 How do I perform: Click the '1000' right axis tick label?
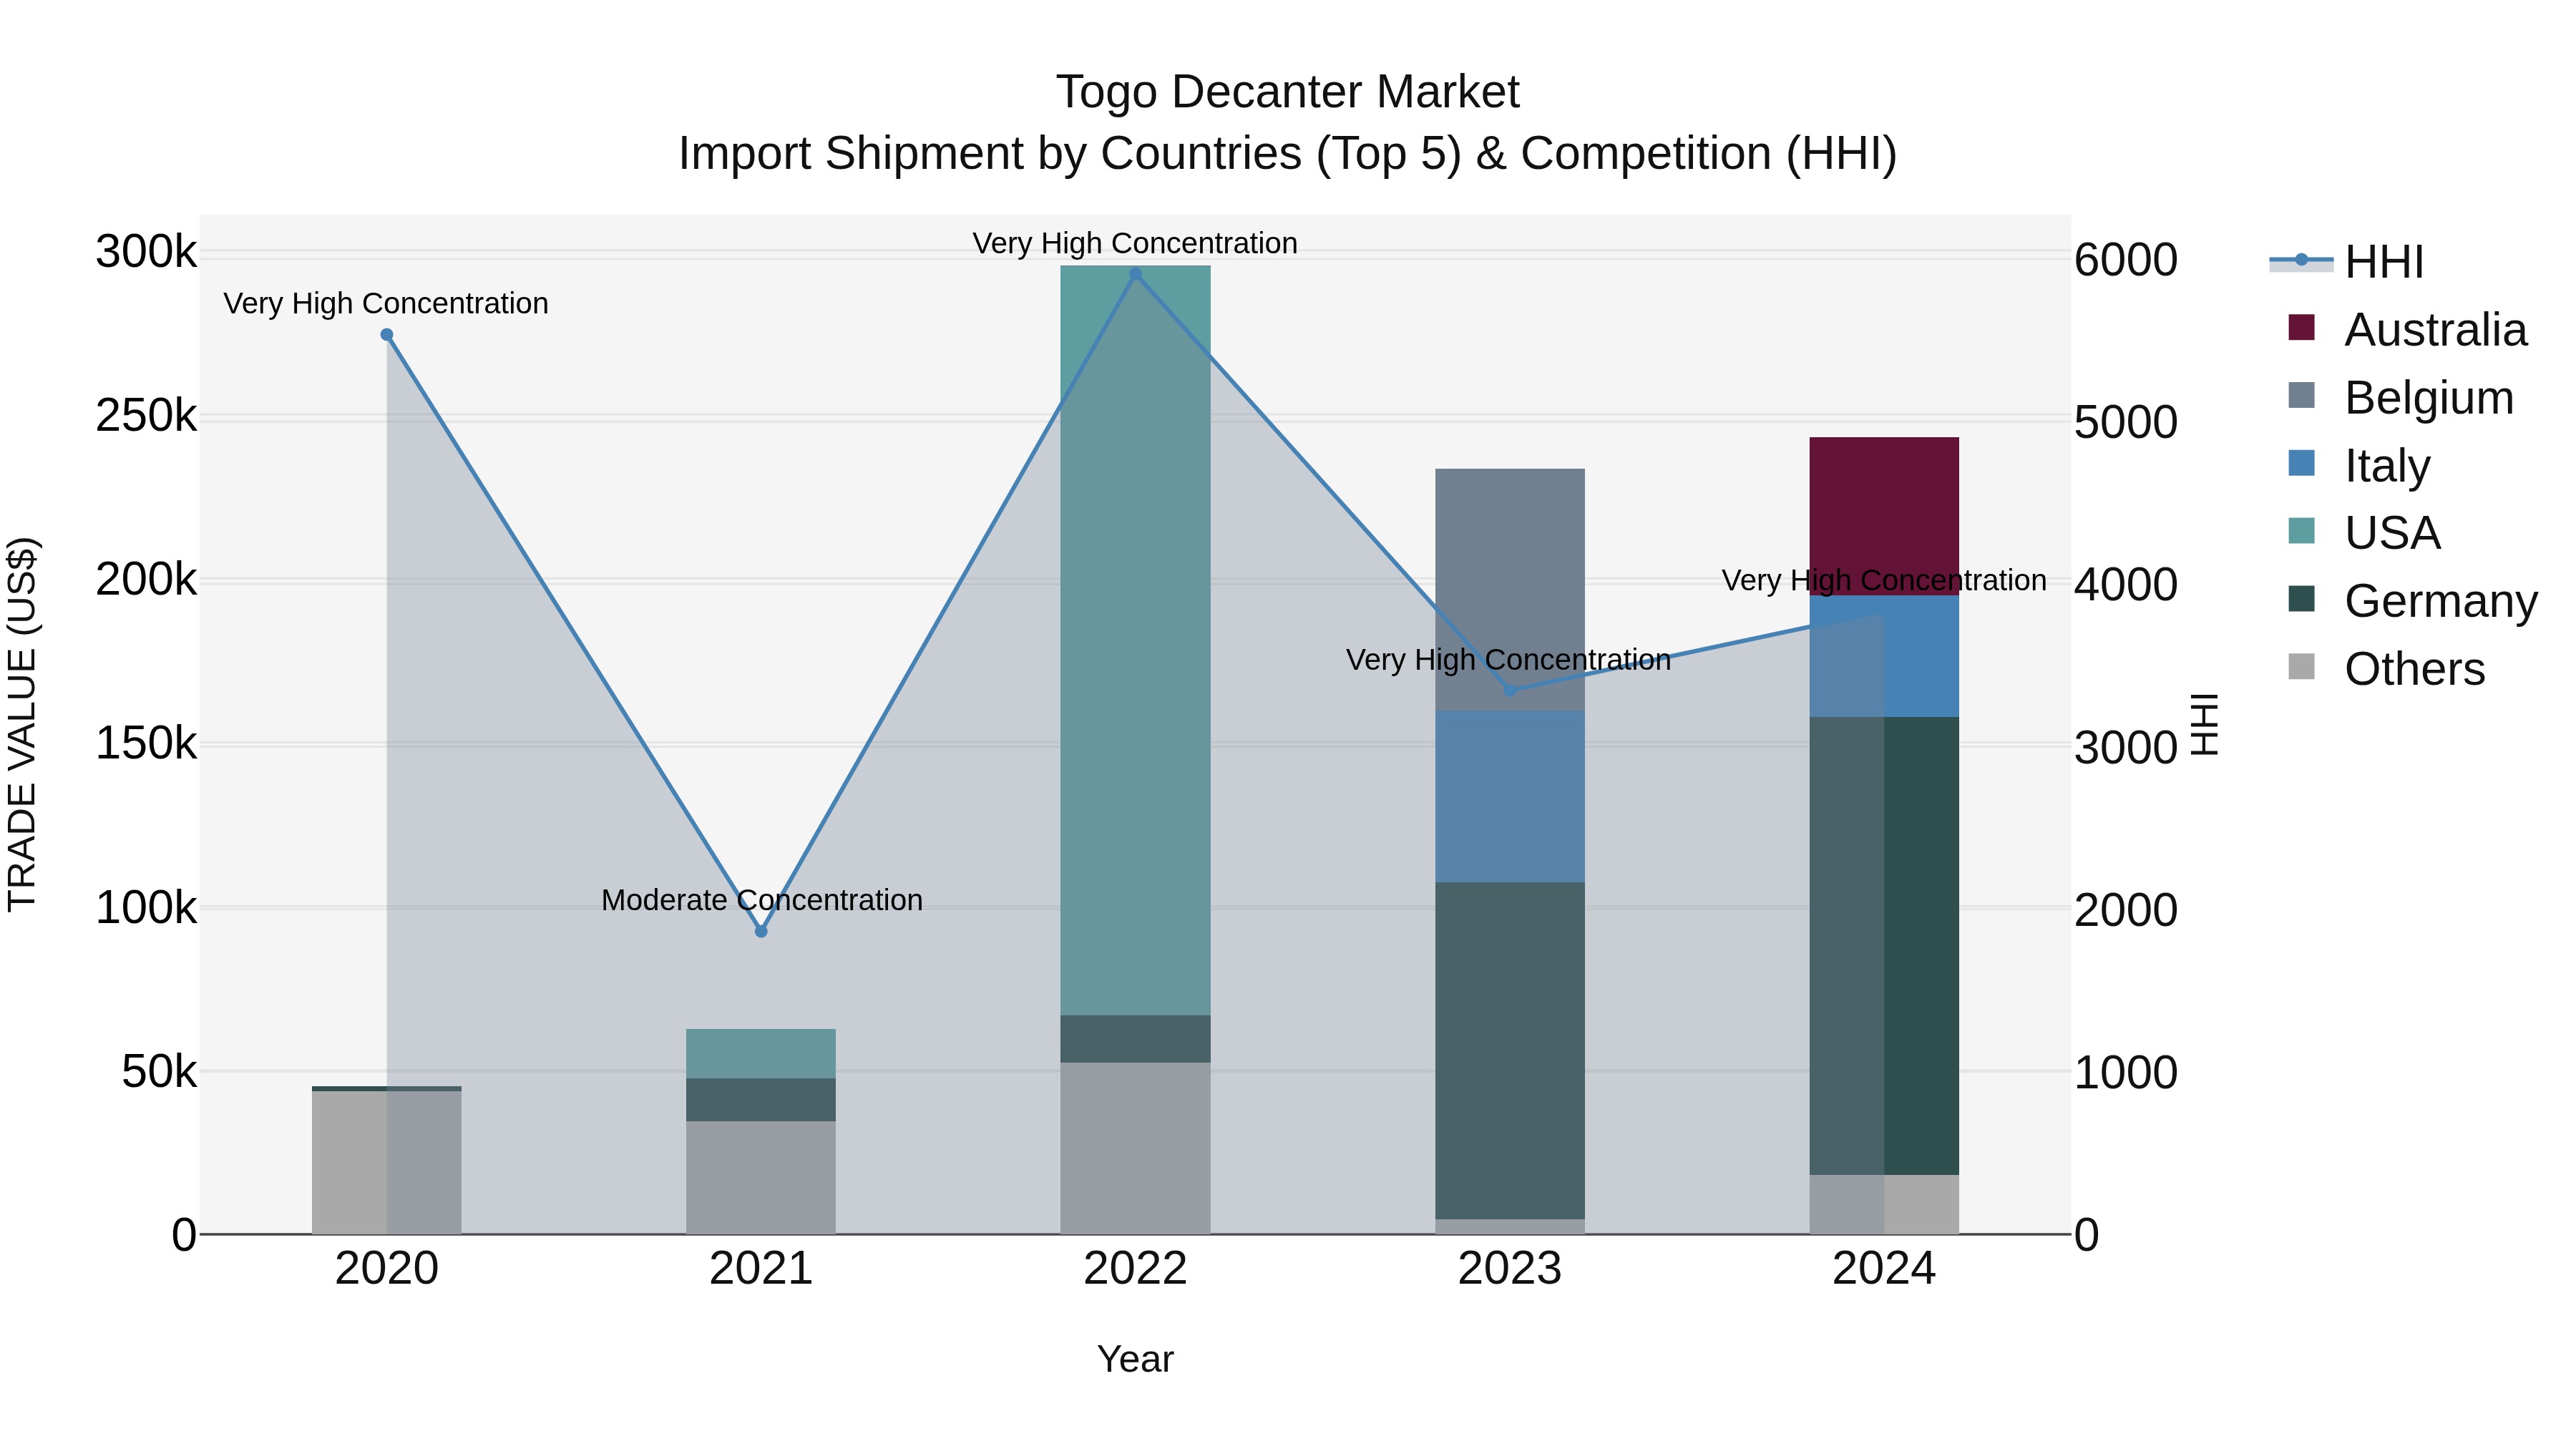(2126, 1073)
